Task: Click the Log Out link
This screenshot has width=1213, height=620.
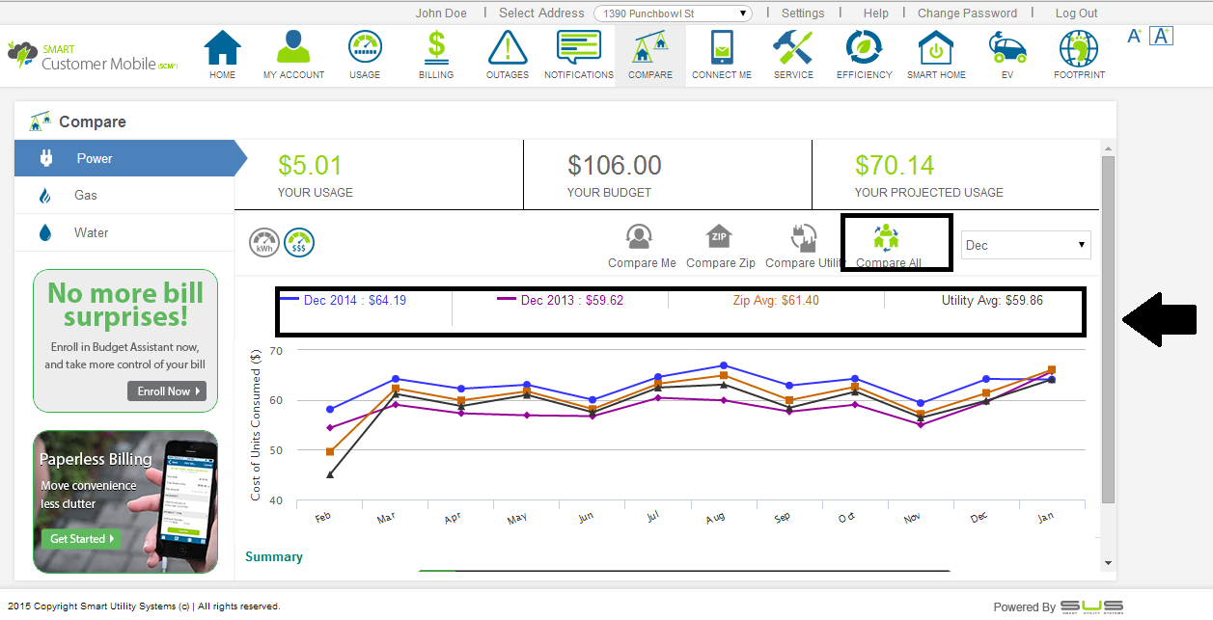Action: click(x=1076, y=13)
